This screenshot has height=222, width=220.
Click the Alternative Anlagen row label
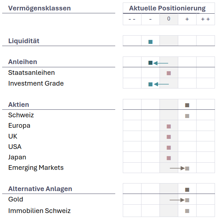tap(40, 189)
